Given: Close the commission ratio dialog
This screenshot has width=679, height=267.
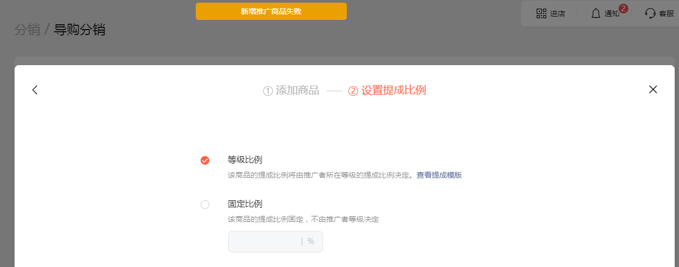Looking at the screenshot, I should click(x=653, y=89).
